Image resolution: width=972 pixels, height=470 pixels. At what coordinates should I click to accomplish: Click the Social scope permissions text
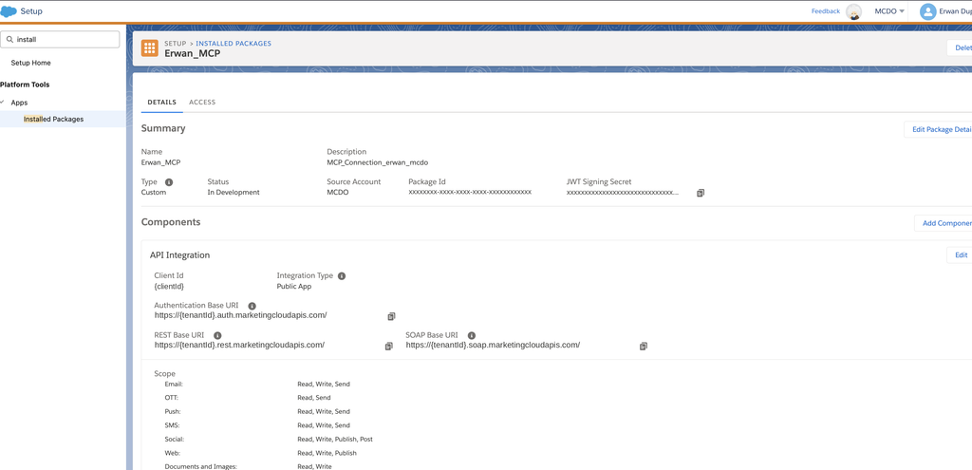pos(335,439)
